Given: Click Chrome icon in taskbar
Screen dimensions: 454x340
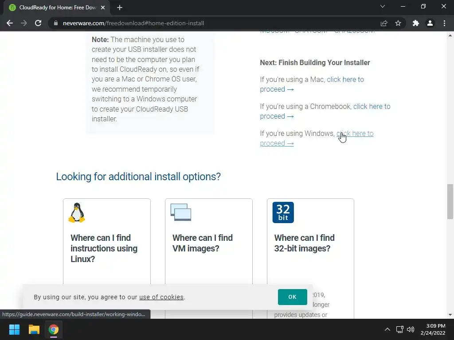Looking at the screenshot, I should (54, 329).
